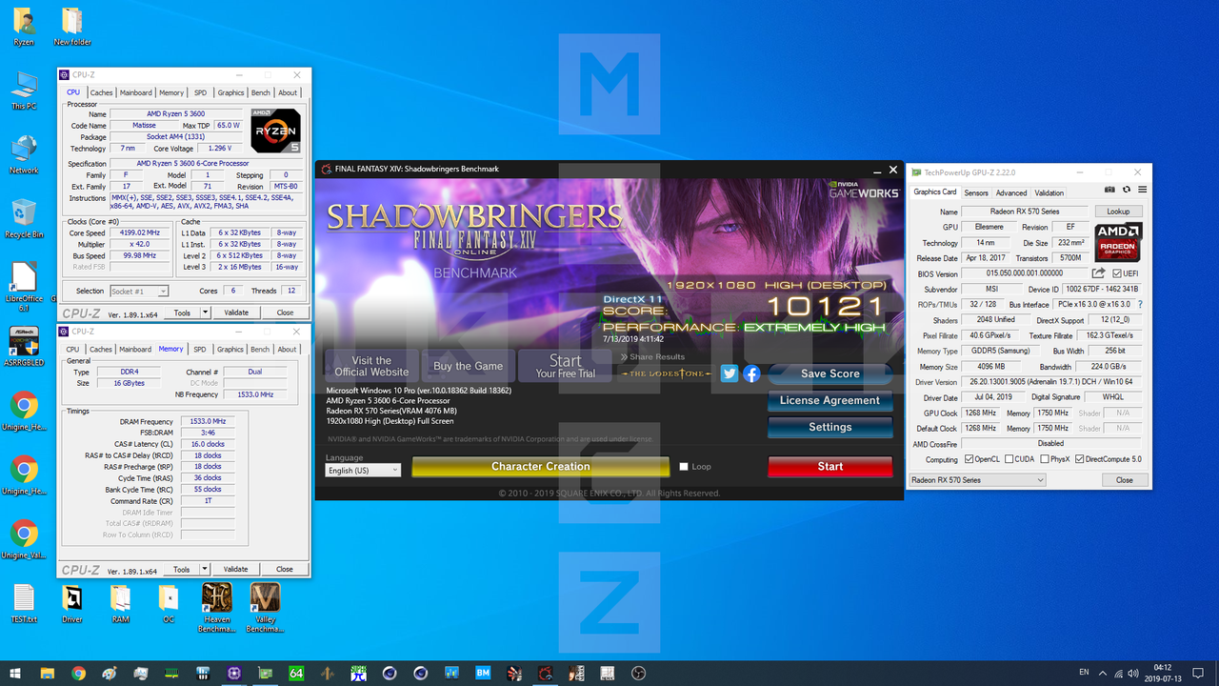Open the Recycle Bin desktop icon
Screen dimensions: 1219x686
pyautogui.click(x=24, y=219)
